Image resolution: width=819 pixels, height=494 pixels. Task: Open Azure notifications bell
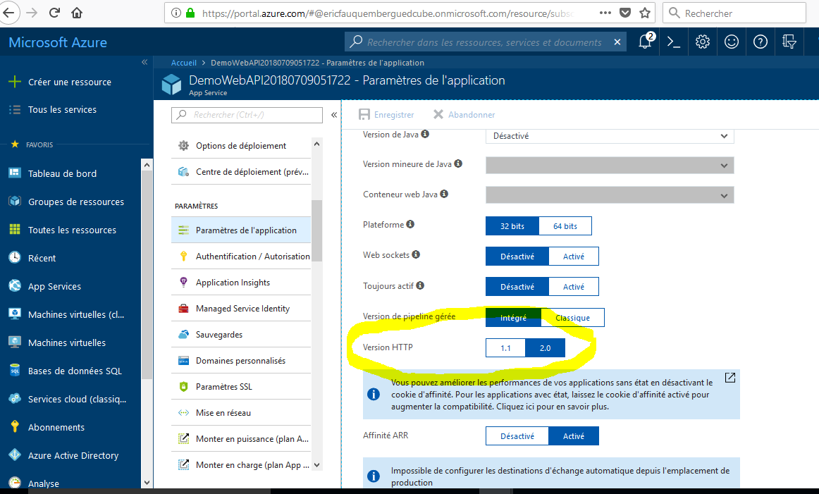[646, 42]
